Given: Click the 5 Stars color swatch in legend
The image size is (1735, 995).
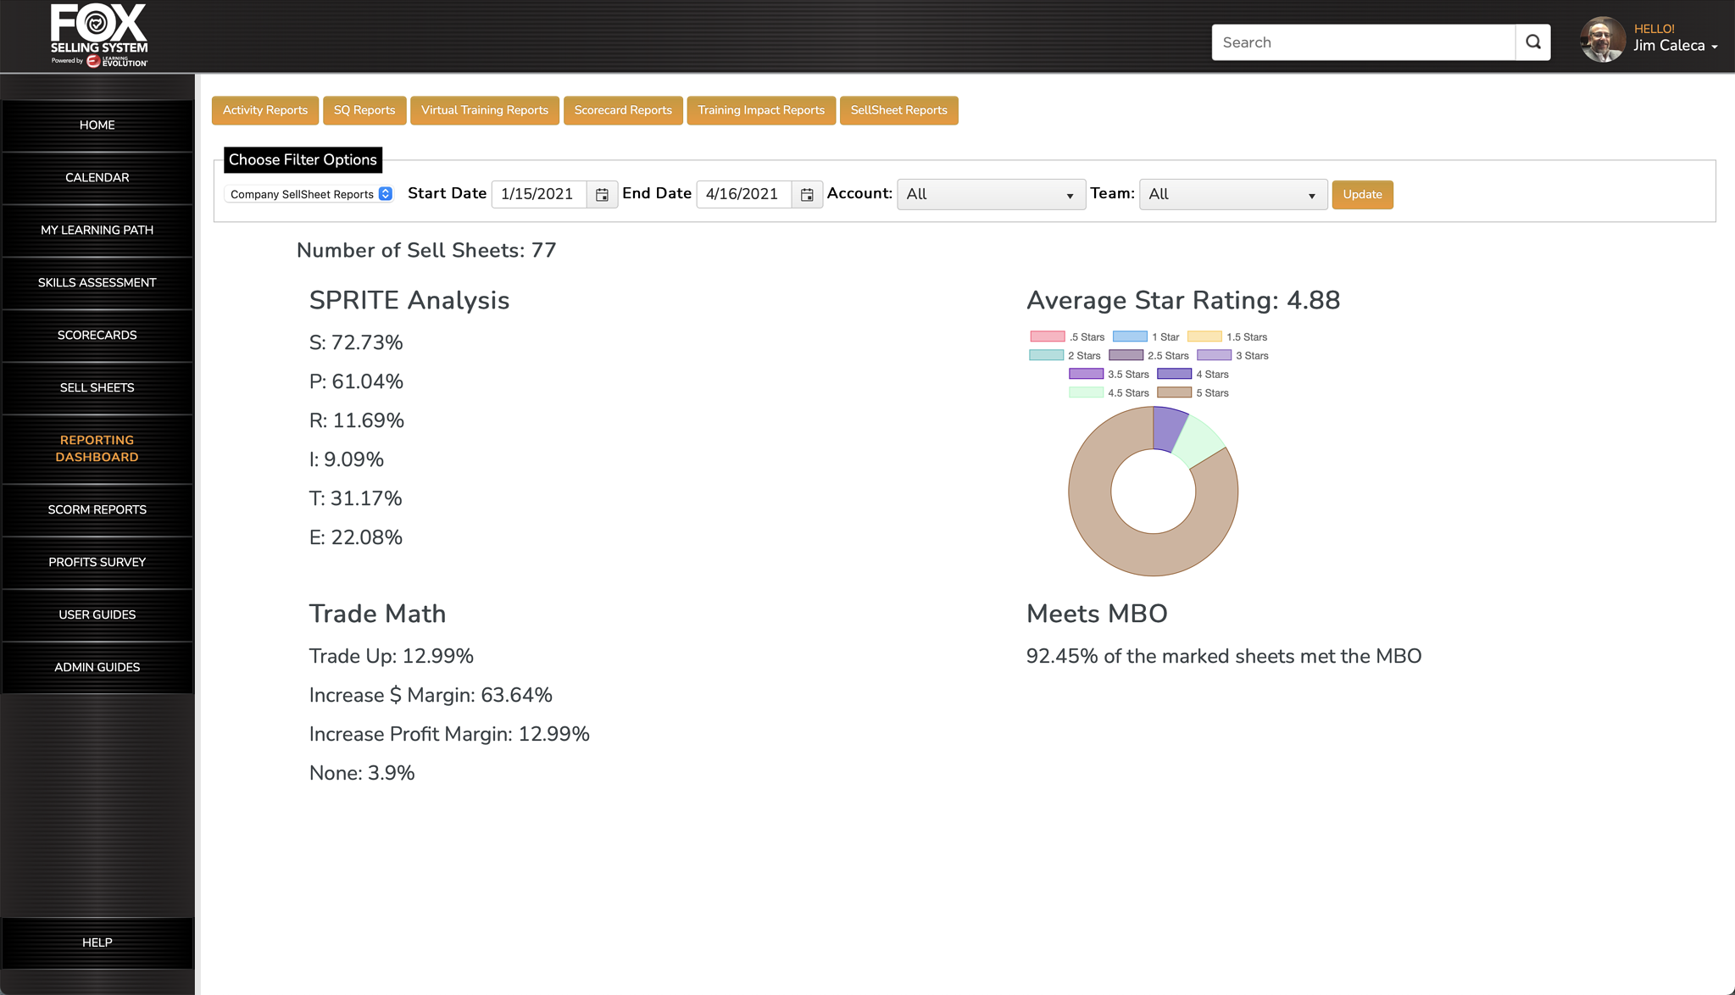Looking at the screenshot, I should tap(1176, 392).
